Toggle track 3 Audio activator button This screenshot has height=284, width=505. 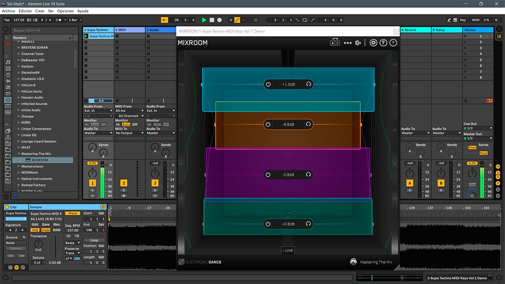(155, 183)
